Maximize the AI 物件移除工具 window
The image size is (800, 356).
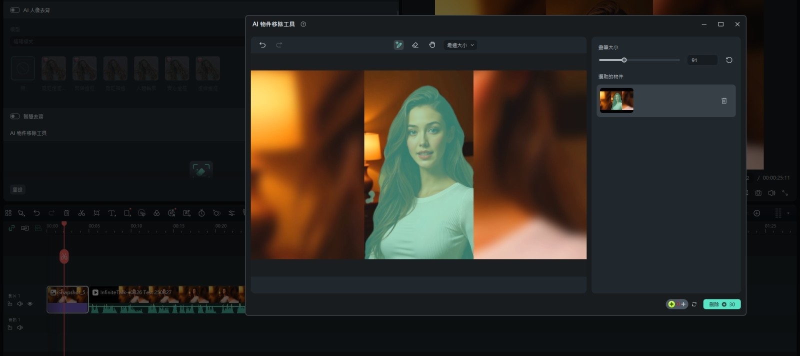[720, 24]
